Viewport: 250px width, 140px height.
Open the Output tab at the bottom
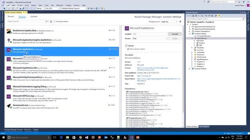[36, 129]
